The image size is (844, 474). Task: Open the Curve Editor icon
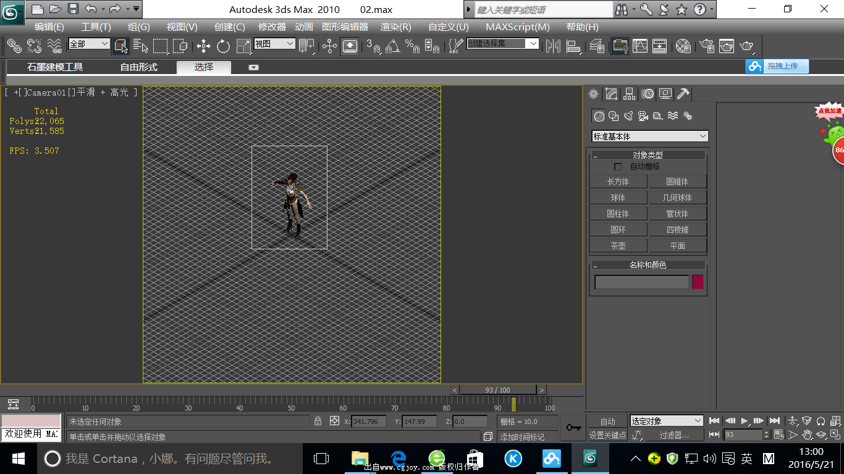click(640, 46)
